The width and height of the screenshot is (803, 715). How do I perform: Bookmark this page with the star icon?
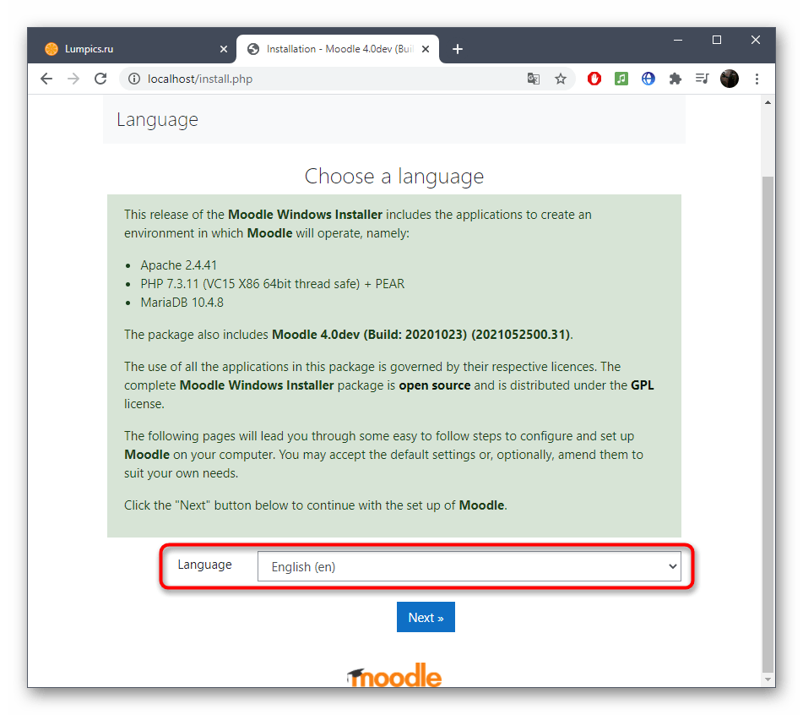(561, 79)
